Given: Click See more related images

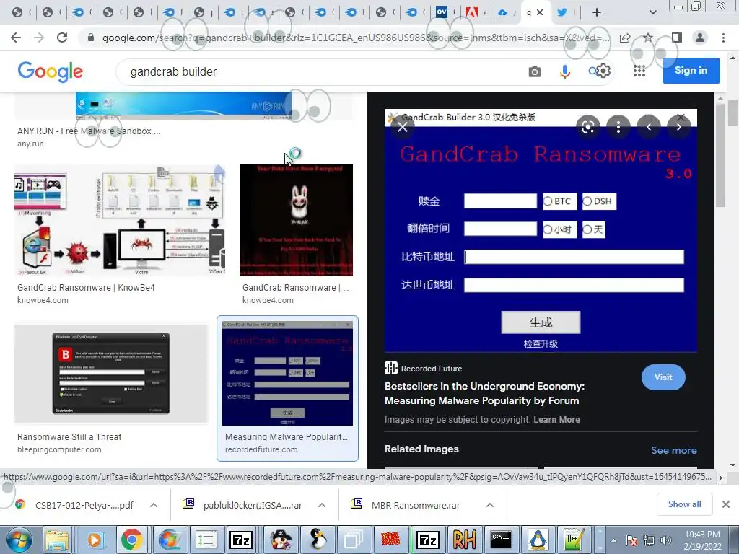Looking at the screenshot, I should pos(673,450).
